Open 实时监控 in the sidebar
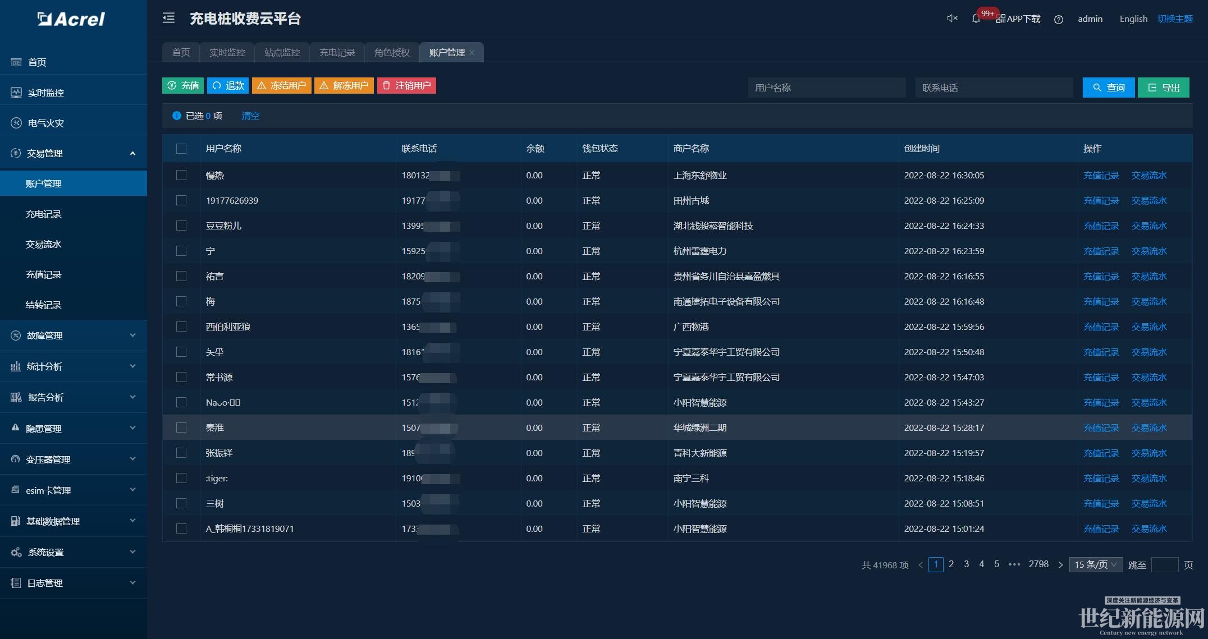 pyautogui.click(x=46, y=93)
